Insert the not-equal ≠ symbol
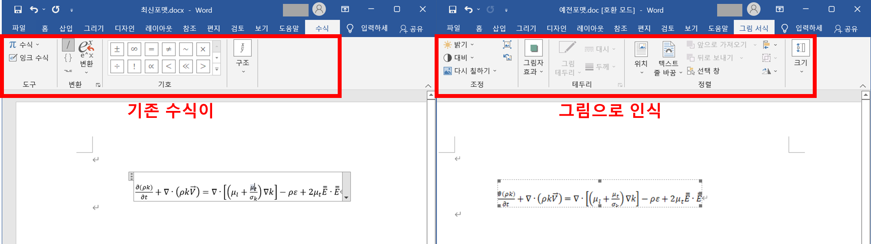Image resolution: width=871 pixels, height=244 pixels. 169,49
